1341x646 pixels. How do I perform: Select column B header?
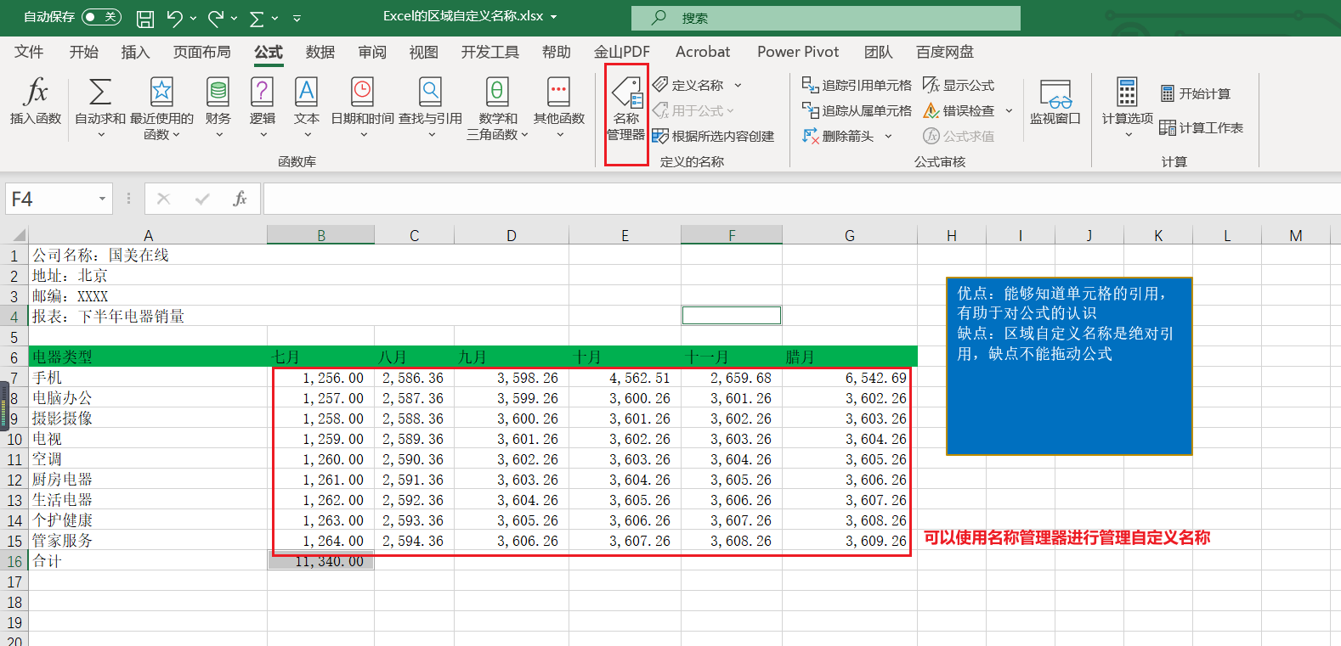pyautogui.click(x=321, y=235)
